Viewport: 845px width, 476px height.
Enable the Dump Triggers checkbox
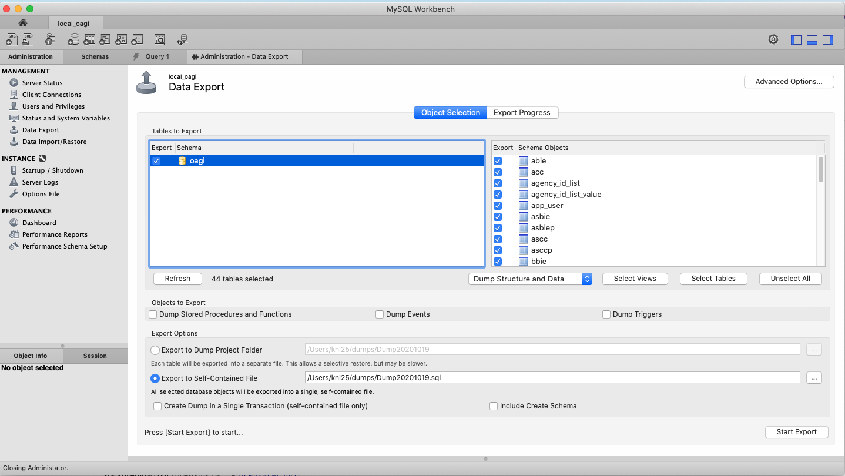(606, 314)
